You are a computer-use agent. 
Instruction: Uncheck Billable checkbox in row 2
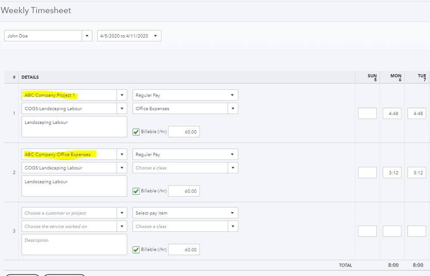point(136,191)
